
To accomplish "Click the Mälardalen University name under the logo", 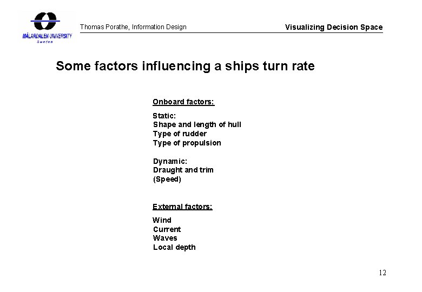I will coord(46,36).
